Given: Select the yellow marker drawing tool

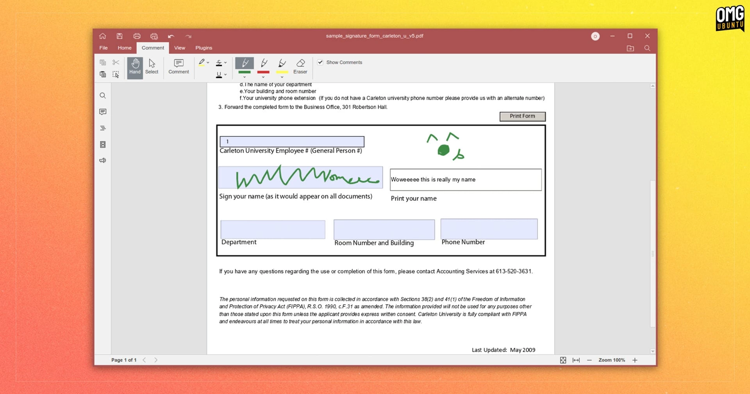Looking at the screenshot, I should pyautogui.click(x=282, y=63).
